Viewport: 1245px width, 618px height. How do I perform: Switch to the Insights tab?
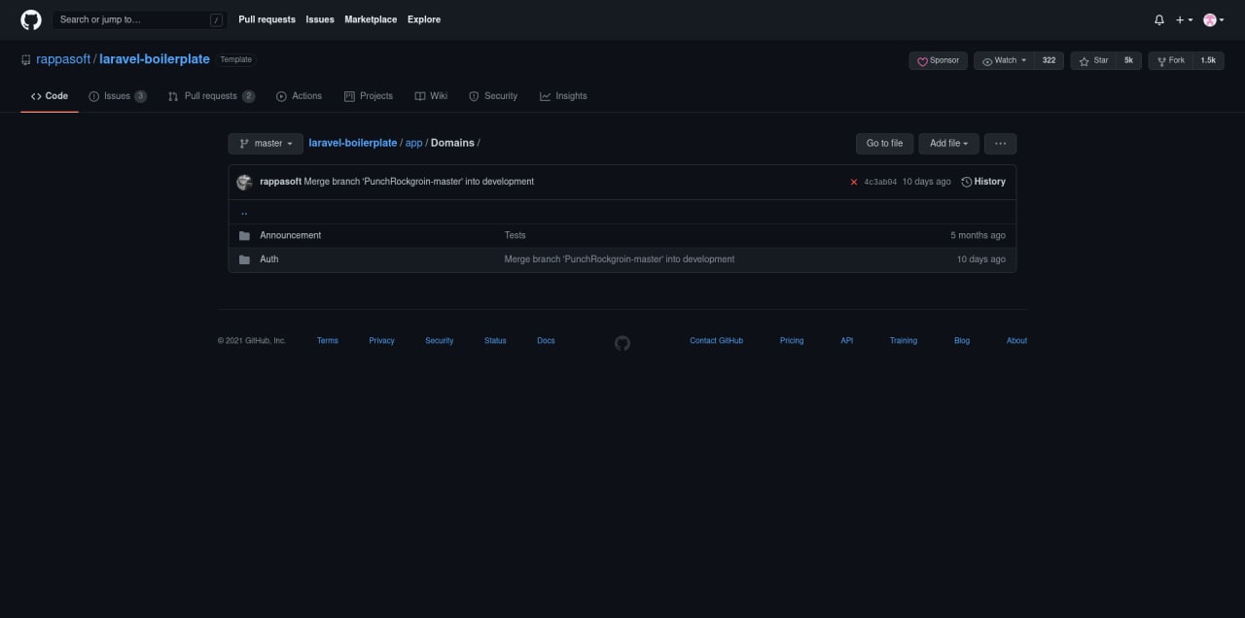[563, 96]
